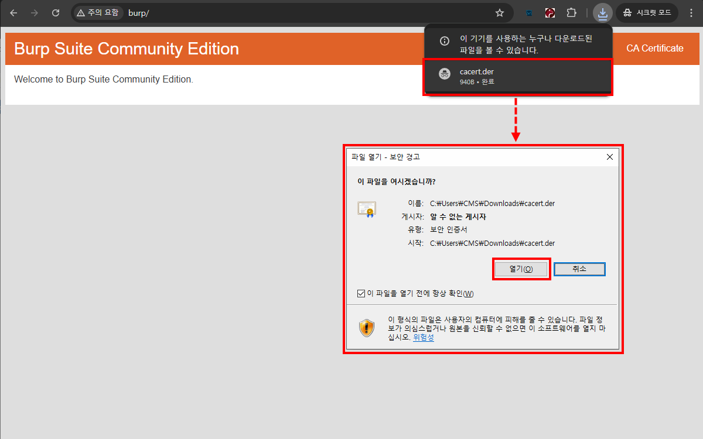Click the Welcome to Burp Suite Community Edition text
Viewport: 703px width, 439px height.
tap(104, 79)
